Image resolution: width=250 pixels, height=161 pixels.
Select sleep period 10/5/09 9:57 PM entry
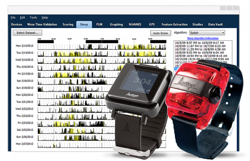(199, 43)
